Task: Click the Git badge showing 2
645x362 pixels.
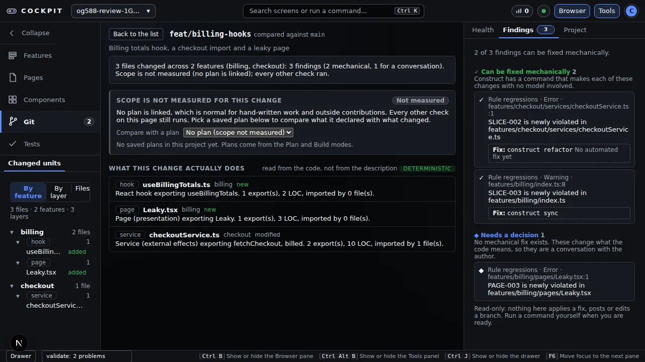Action: [89, 122]
